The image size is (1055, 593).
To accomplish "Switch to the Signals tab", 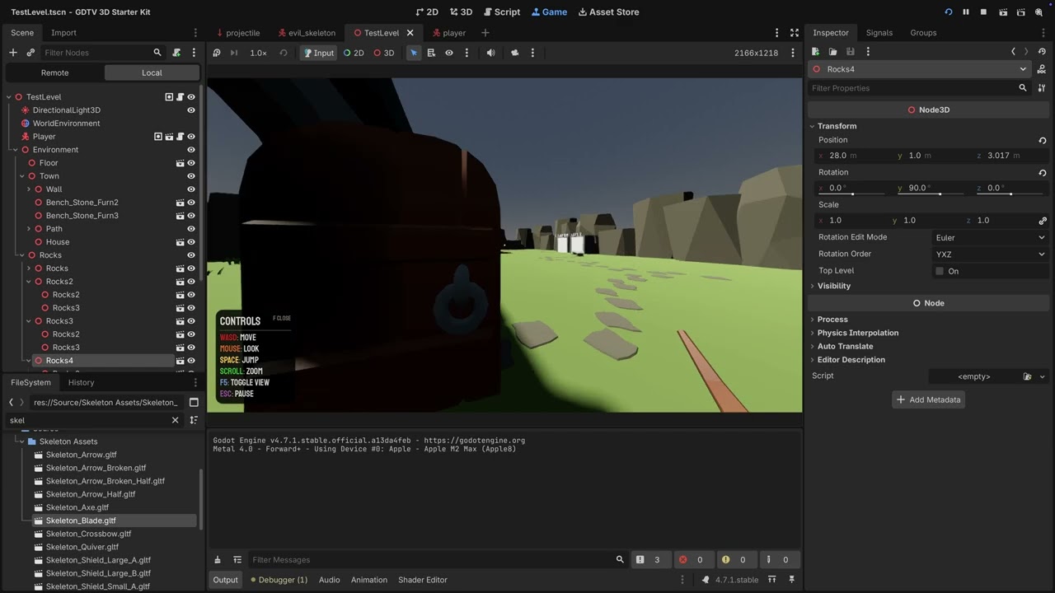I will [879, 33].
